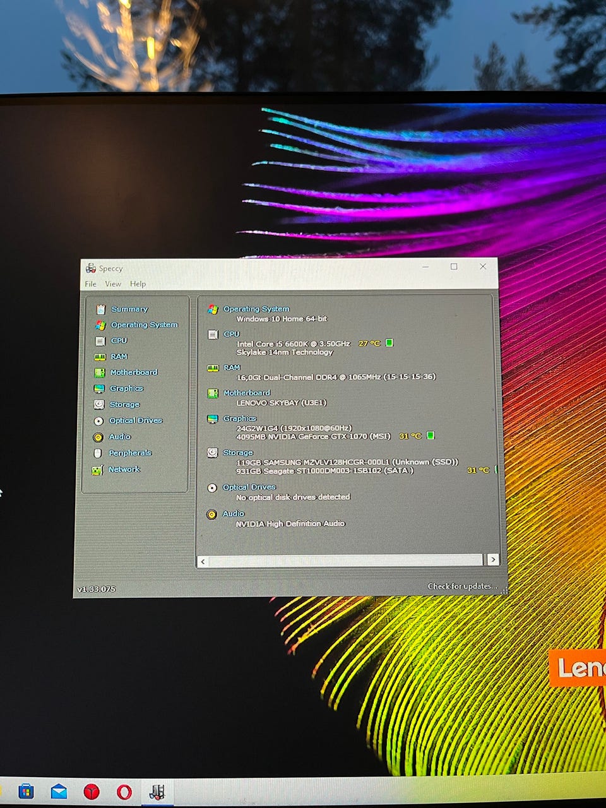Click the Speccy title bar icon
606x808 pixels.
pos(91,268)
